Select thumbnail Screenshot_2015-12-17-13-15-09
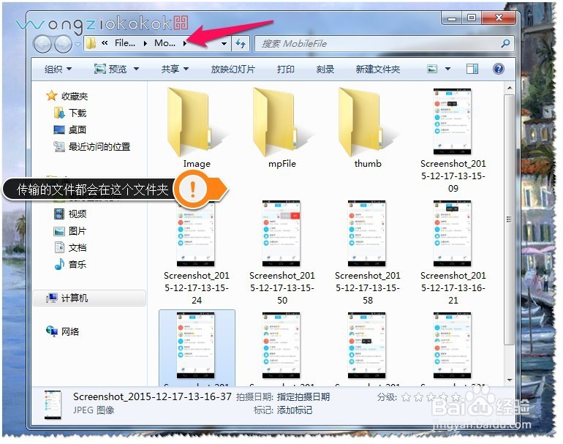 tap(453, 121)
